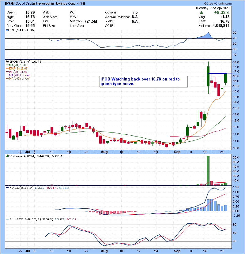Click the 80 label on the stochastic axis
The image size is (245, 254).
pos(235,225)
